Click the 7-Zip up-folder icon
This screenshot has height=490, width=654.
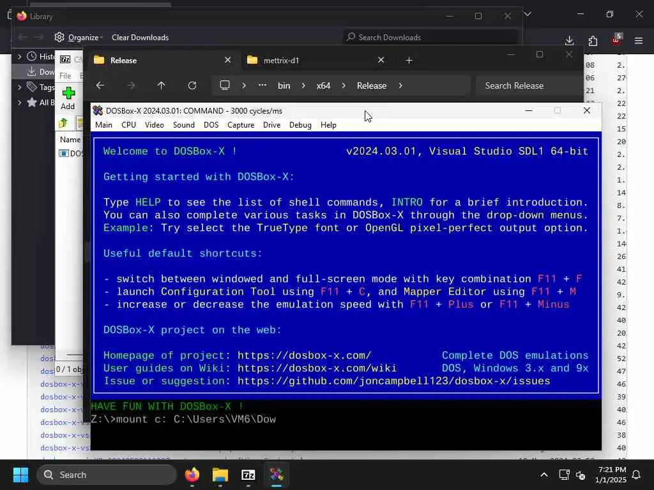[x=63, y=123]
